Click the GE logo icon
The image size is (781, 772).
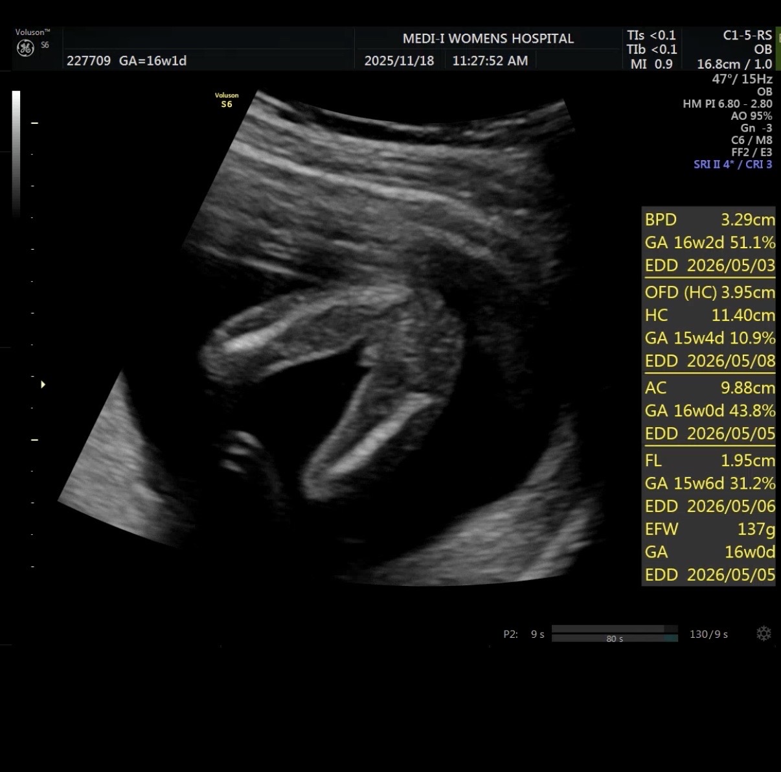25,48
